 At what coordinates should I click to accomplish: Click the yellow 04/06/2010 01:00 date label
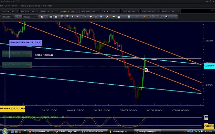[12, 109]
